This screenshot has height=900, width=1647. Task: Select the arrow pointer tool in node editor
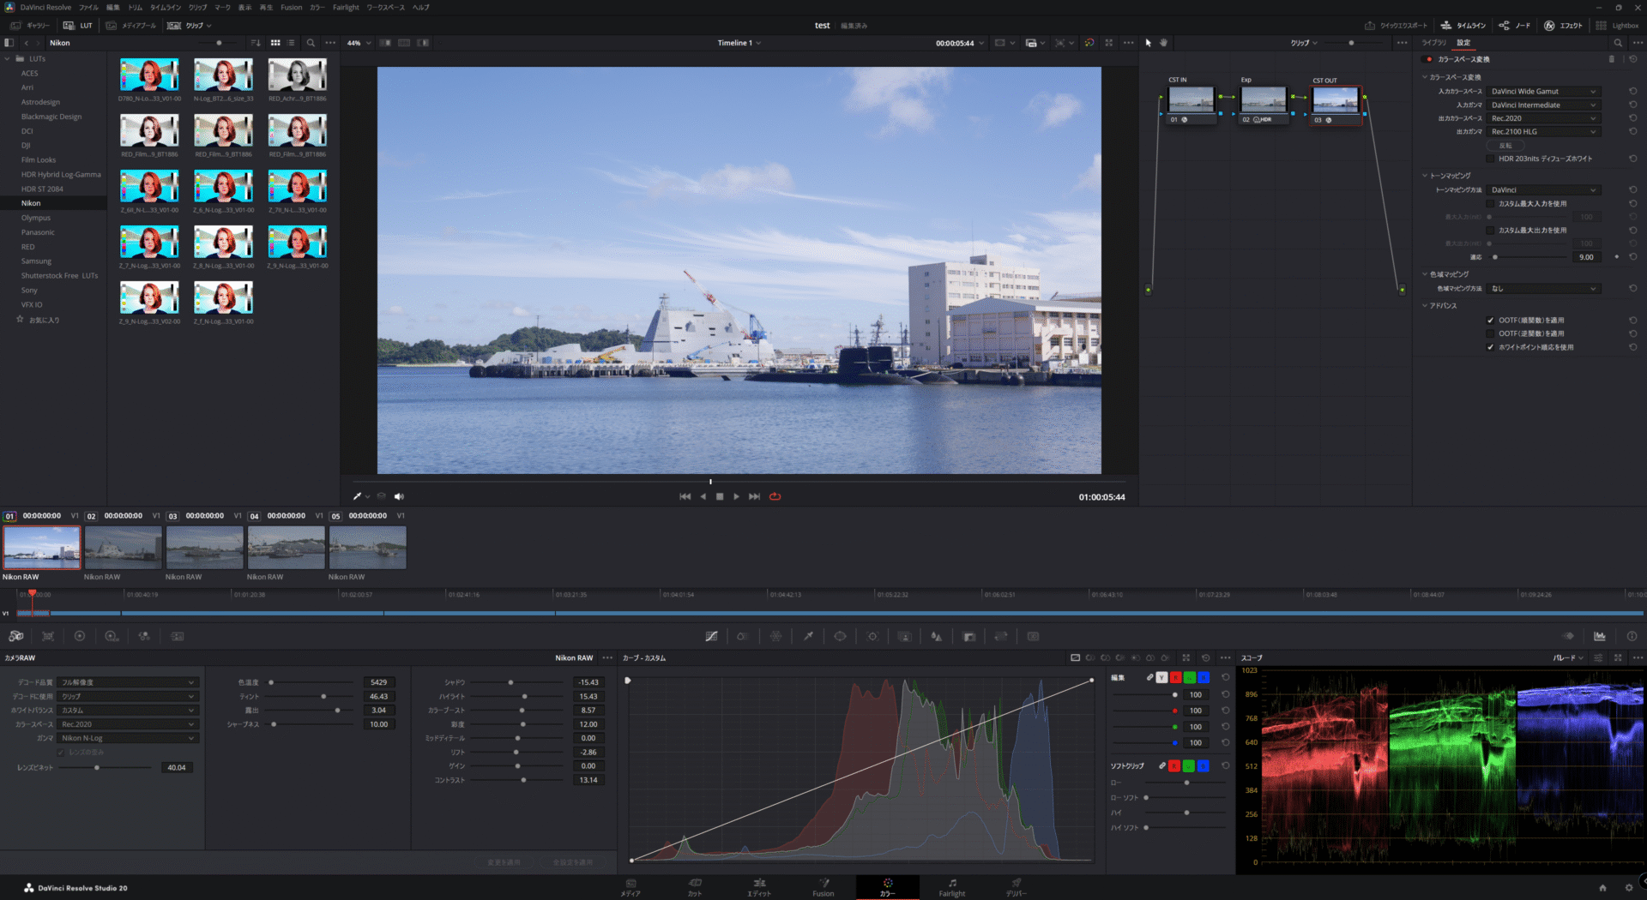pos(1149,43)
